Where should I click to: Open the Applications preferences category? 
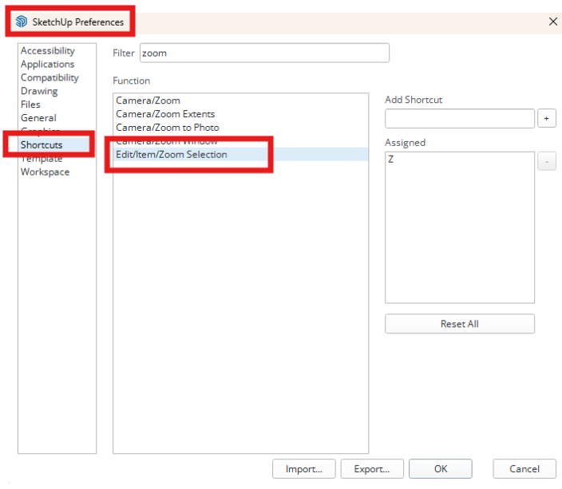[x=47, y=64]
